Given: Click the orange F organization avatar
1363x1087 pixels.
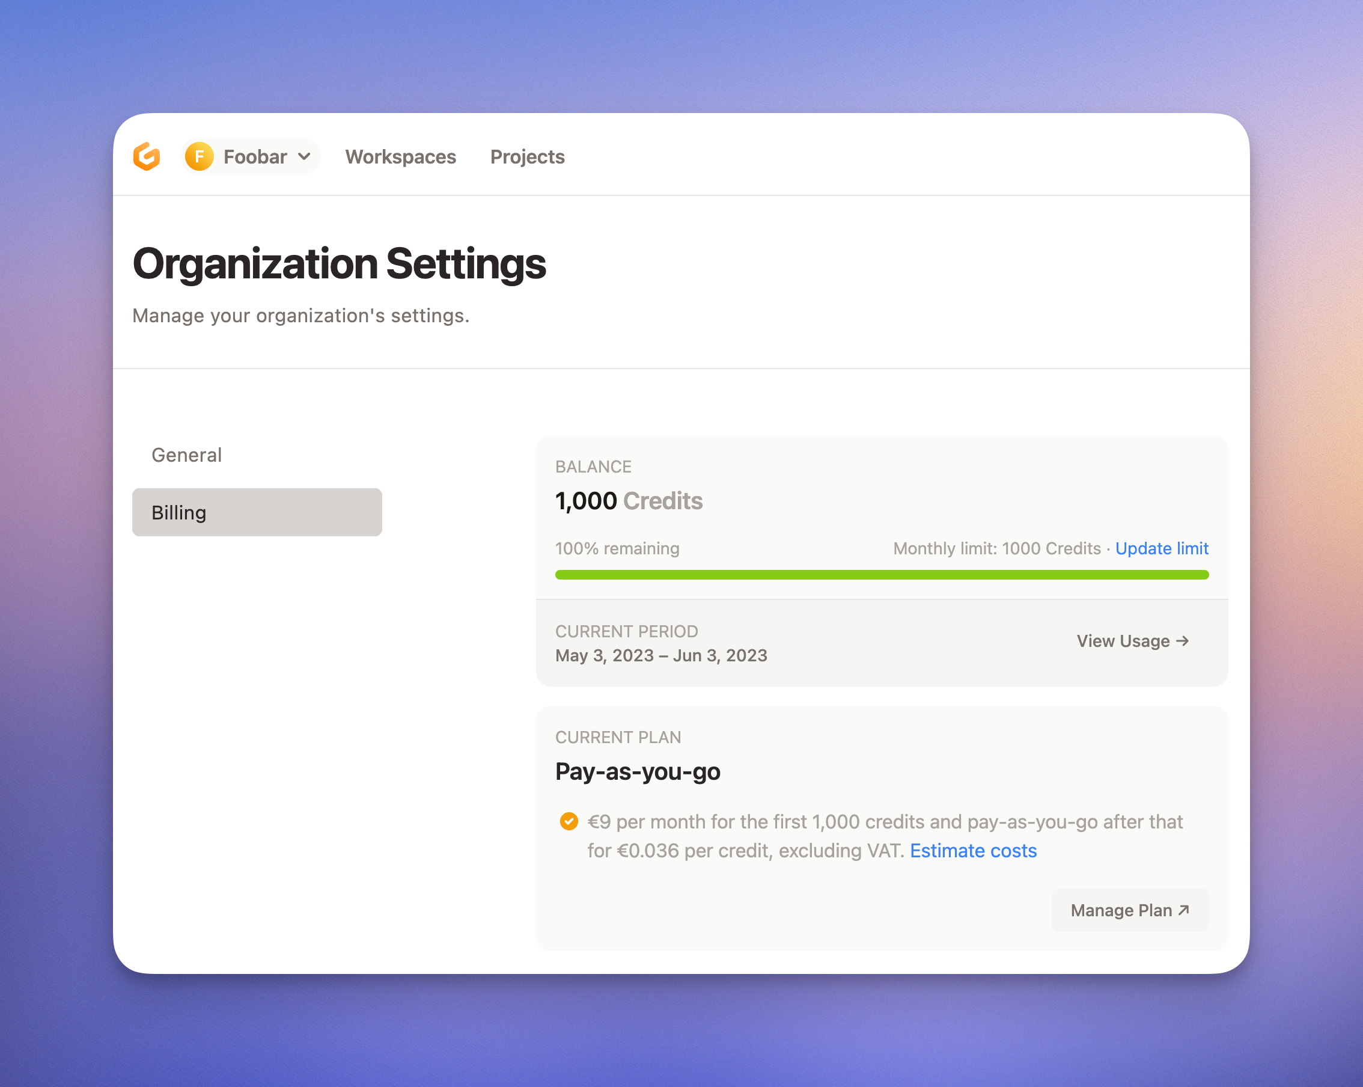Looking at the screenshot, I should point(199,156).
